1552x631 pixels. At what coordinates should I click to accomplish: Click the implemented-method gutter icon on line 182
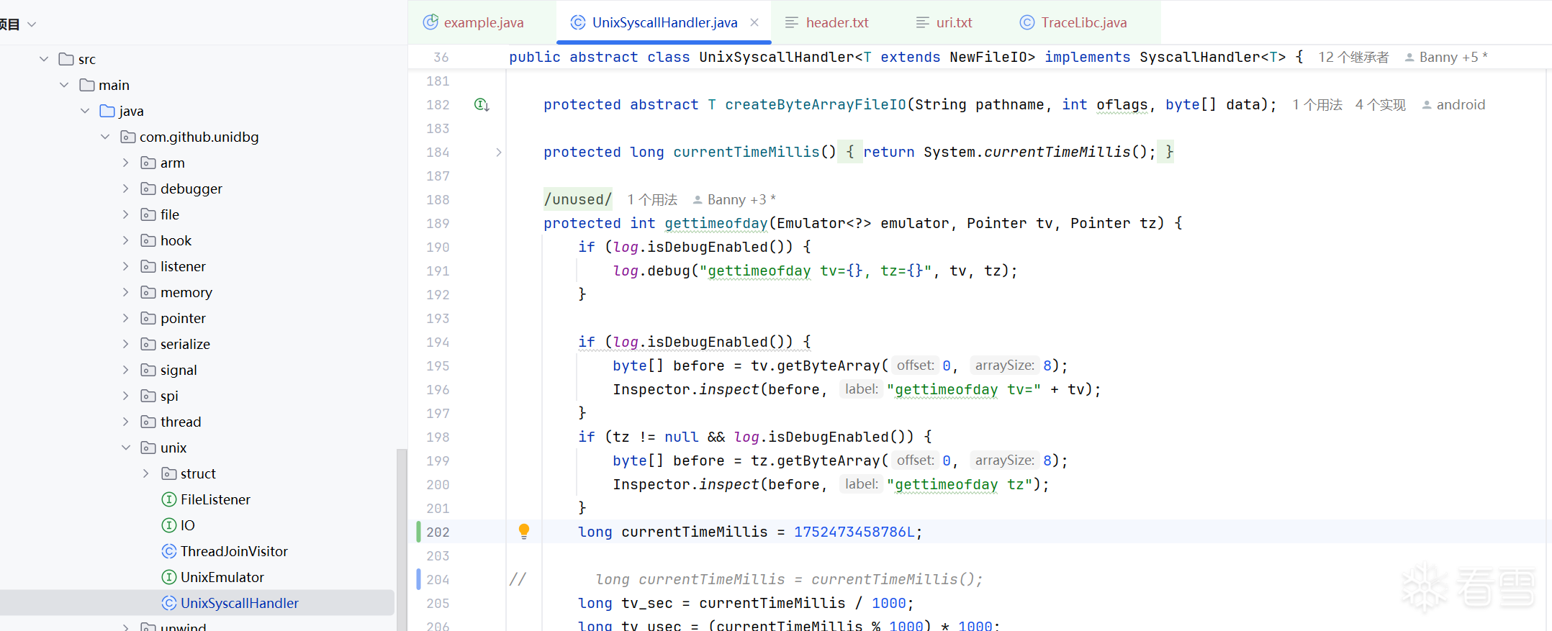[482, 105]
